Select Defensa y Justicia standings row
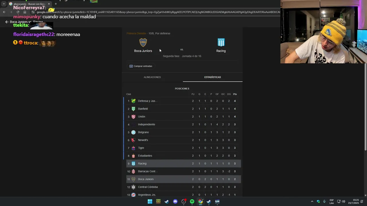 click(x=182, y=101)
